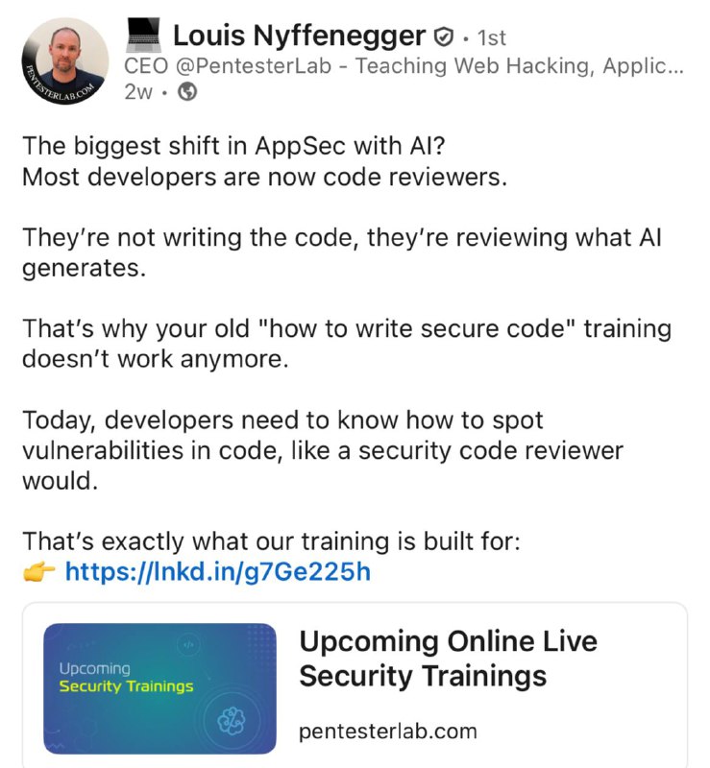Click the 2w post timestamp
Viewport: 710px width, 768px height.
(x=138, y=91)
